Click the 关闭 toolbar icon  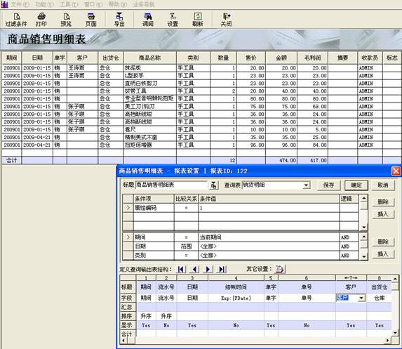pyautogui.click(x=226, y=20)
